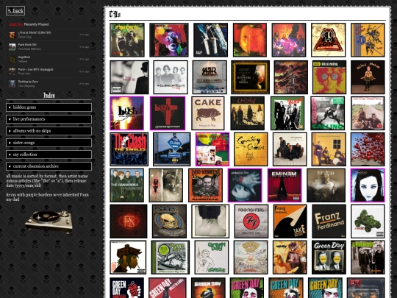
Task: Select the Green Day Kerplunk album cover
Action: tap(212, 258)
